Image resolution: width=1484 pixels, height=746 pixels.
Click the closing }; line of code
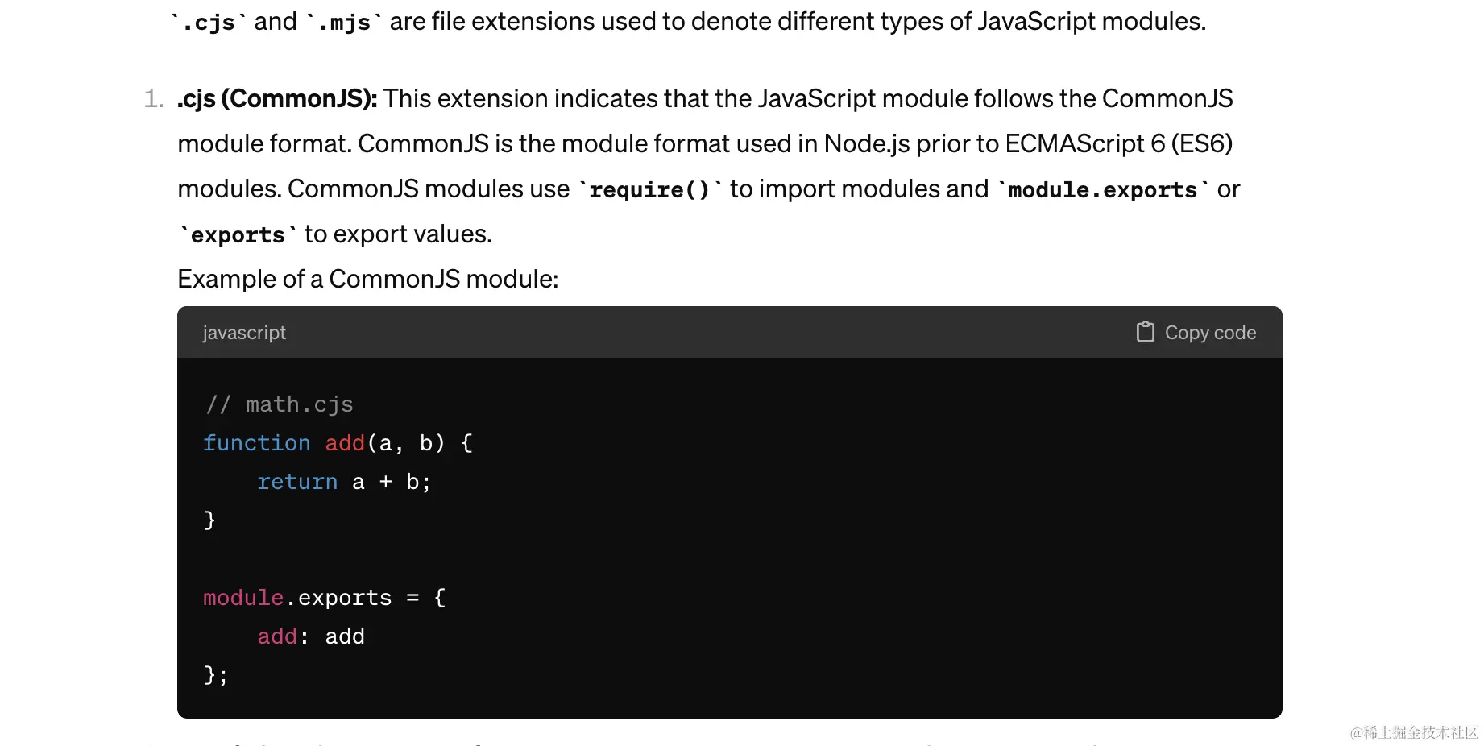click(215, 675)
